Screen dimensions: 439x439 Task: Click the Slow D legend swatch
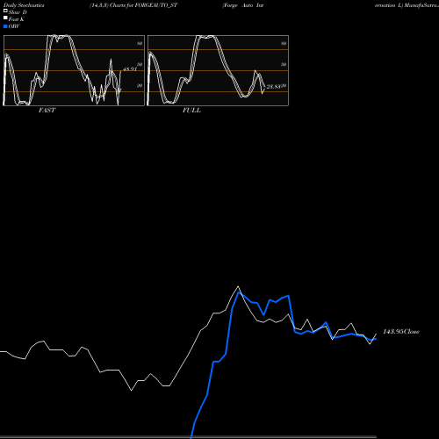click(x=5, y=11)
